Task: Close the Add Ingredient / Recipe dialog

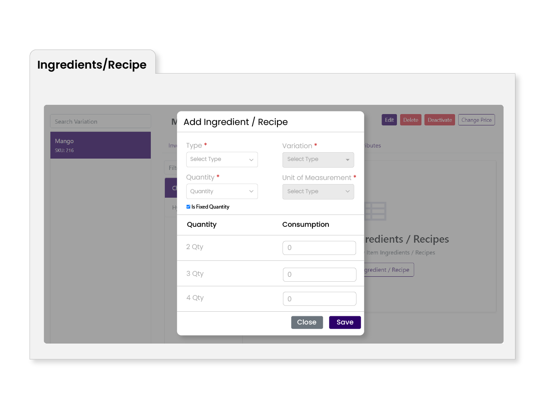Action: pyautogui.click(x=307, y=322)
